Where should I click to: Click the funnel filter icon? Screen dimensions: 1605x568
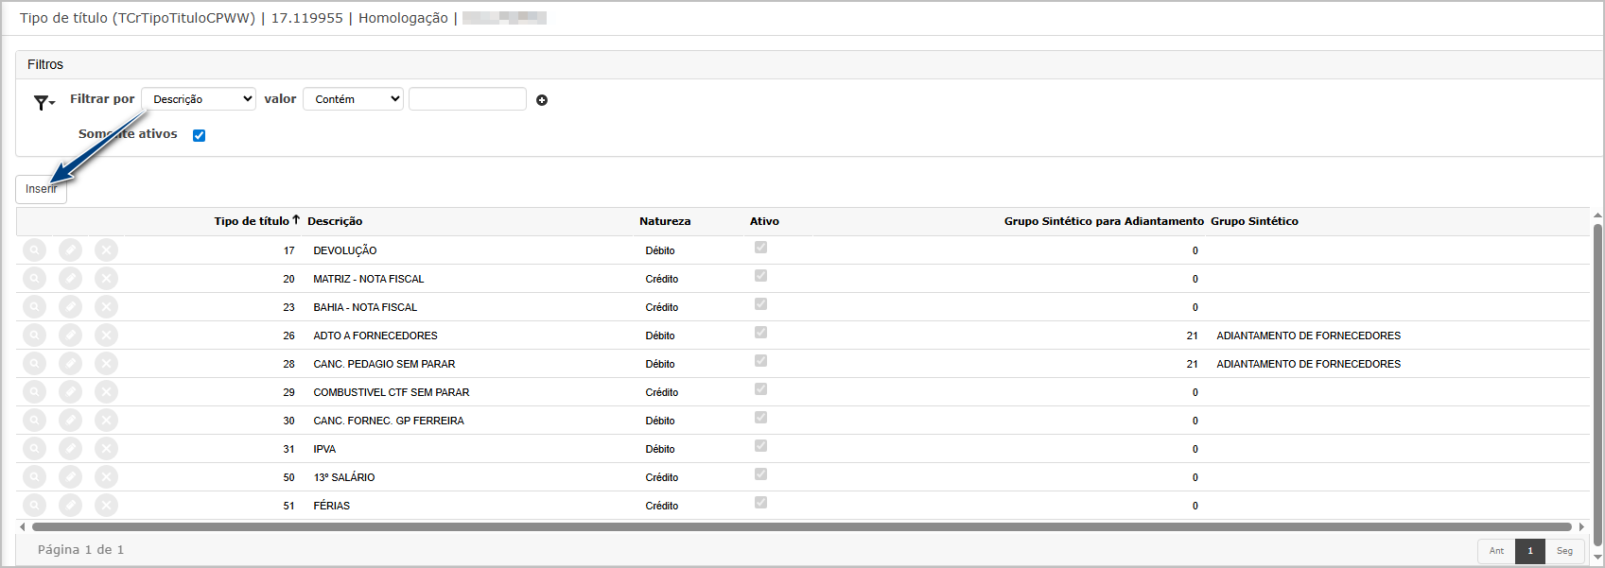coord(43,102)
